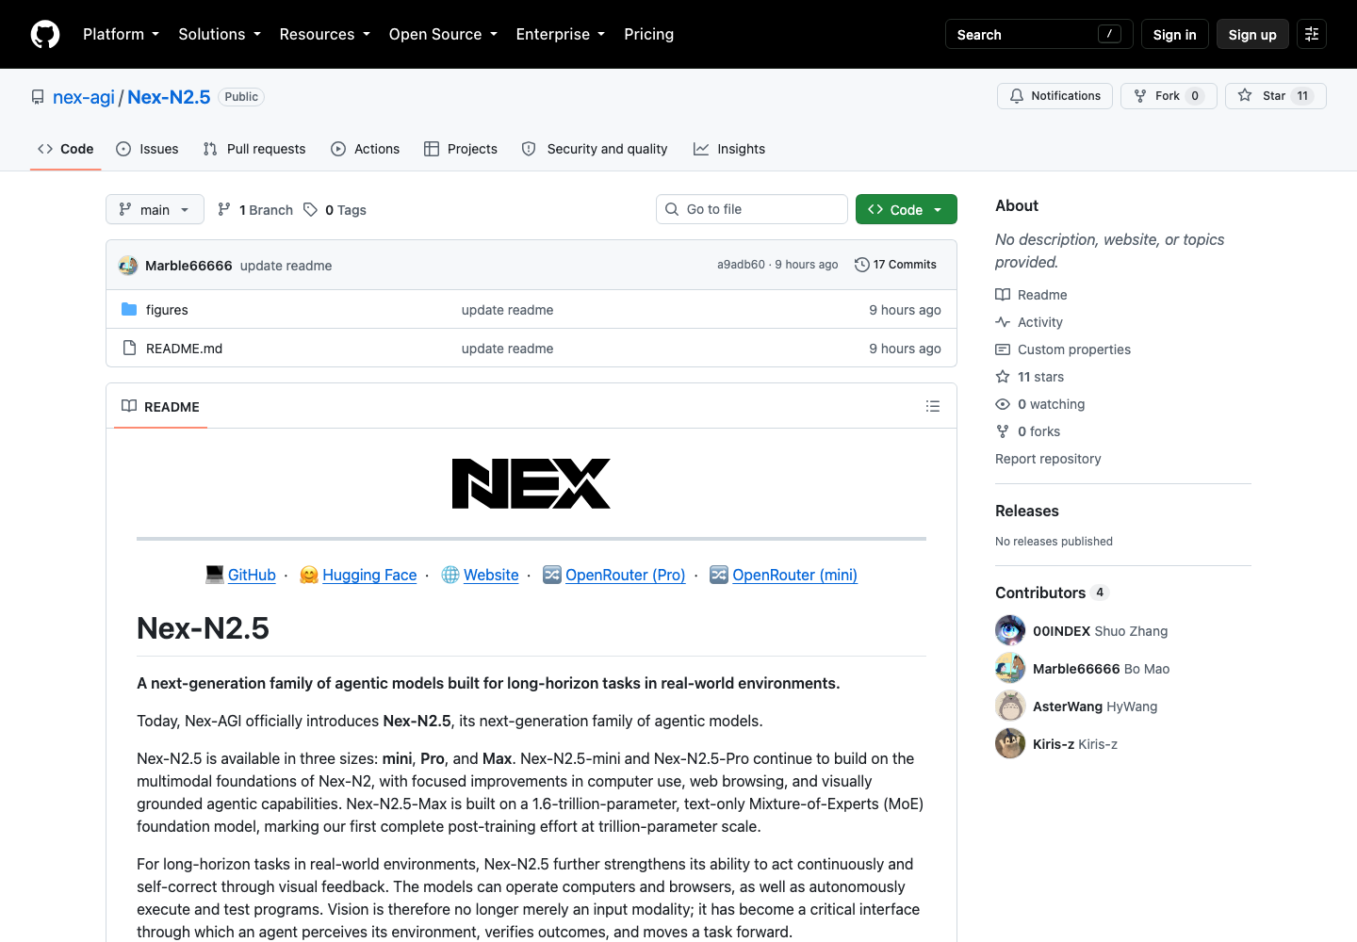Click the Search field in header

click(x=1038, y=34)
